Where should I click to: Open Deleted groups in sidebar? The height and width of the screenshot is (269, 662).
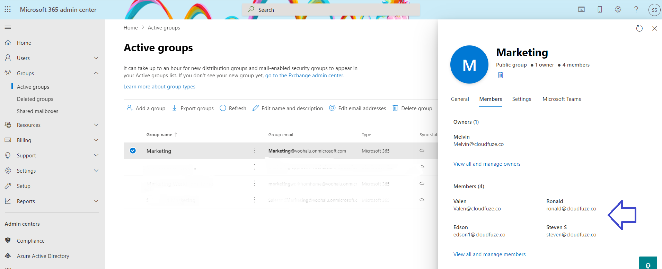point(35,99)
